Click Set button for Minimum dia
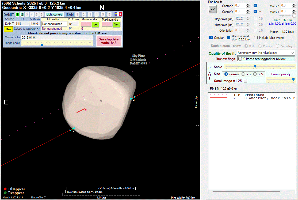 coord(95,24)
